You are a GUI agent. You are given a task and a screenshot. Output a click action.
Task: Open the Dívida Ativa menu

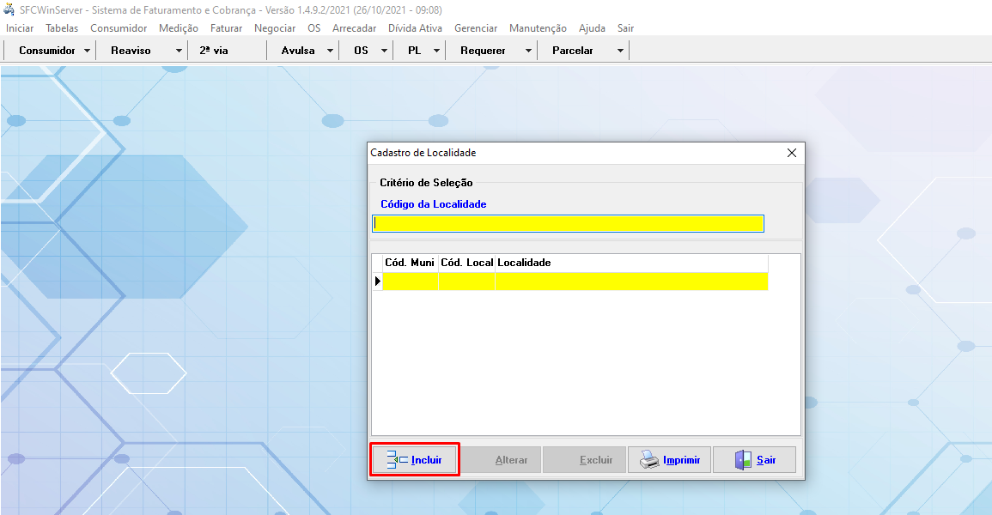coord(415,28)
